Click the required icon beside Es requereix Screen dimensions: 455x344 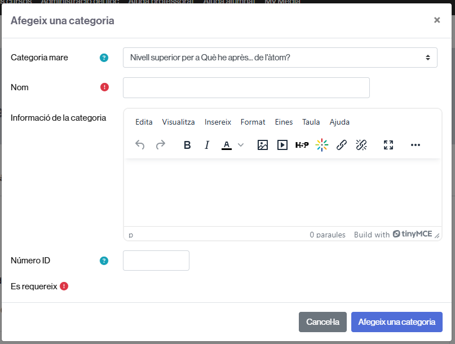pyautogui.click(x=64, y=286)
